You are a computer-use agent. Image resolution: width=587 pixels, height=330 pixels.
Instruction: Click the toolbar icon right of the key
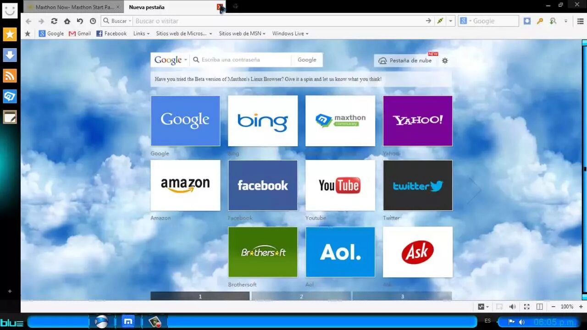[x=553, y=21]
